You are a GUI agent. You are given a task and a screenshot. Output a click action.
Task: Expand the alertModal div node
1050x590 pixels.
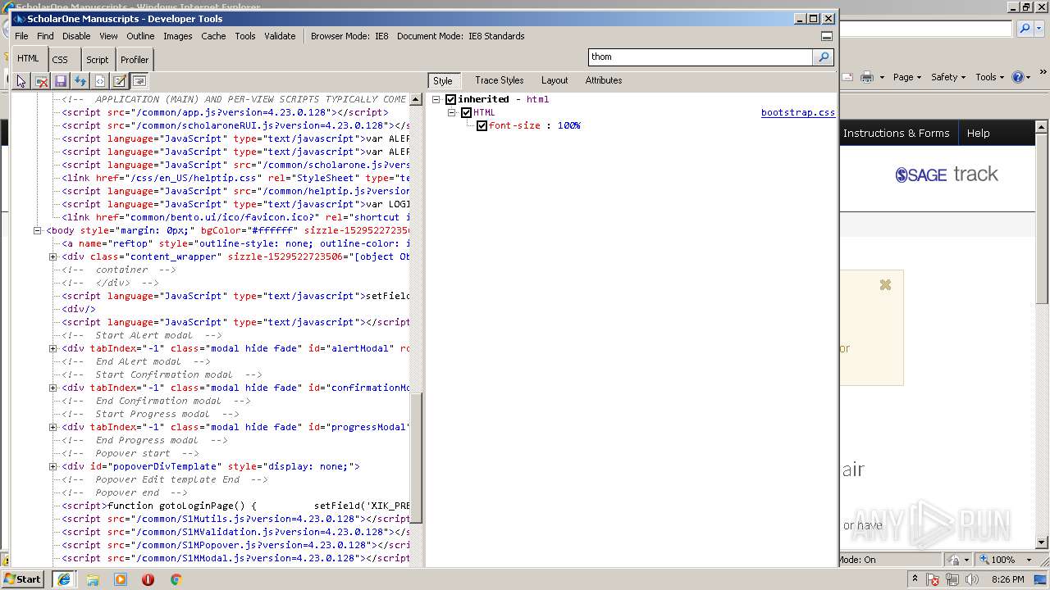[52, 348]
